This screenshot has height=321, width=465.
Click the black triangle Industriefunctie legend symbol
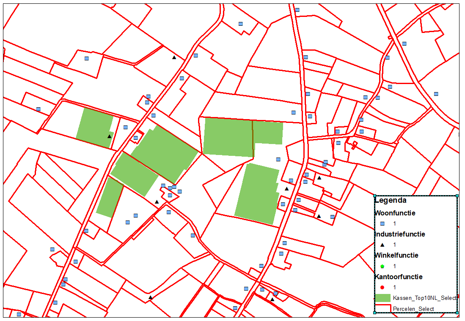382,245
